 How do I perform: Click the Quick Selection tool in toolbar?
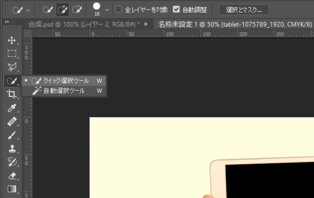(x=12, y=81)
